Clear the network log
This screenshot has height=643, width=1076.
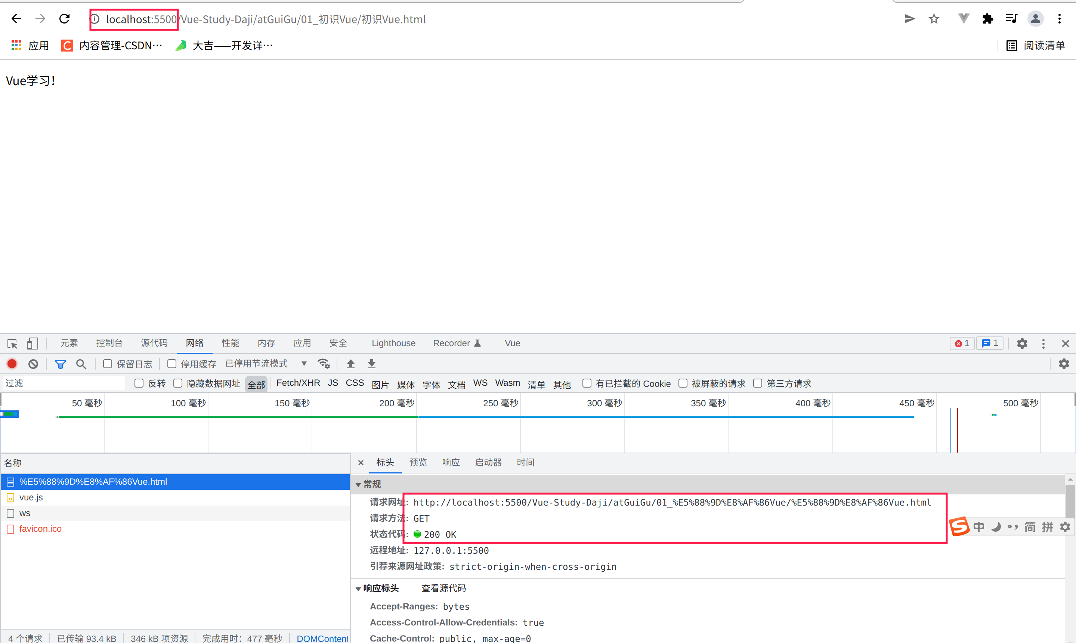pyautogui.click(x=33, y=364)
